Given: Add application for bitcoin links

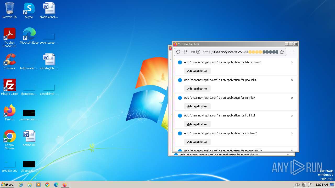Looking at the screenshot, I should click(x=197, y=71).
